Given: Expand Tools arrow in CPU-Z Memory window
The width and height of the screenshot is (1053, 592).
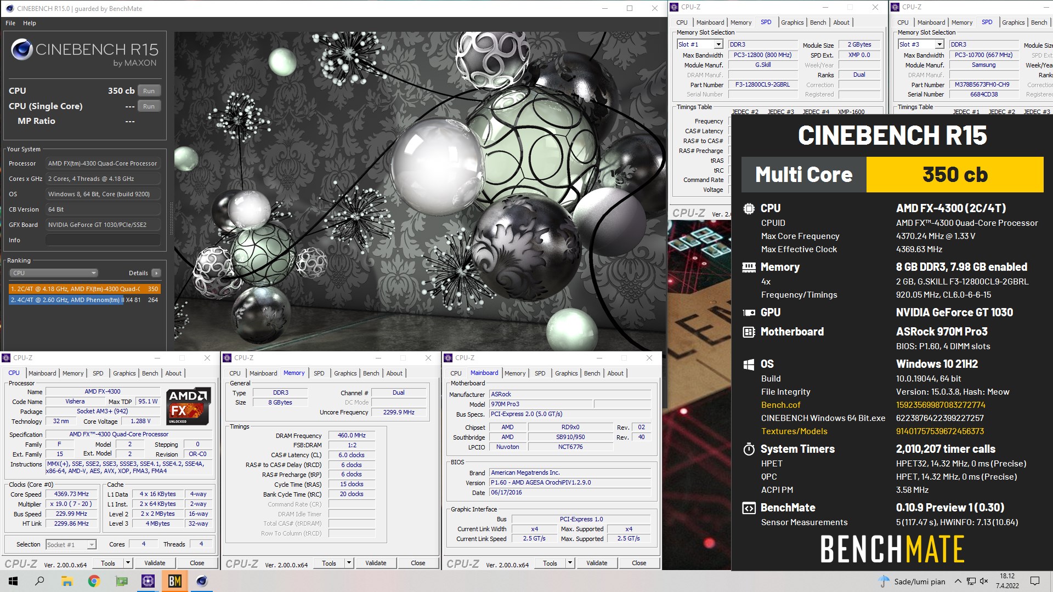Looking at the screenshot, I should 349,563.
